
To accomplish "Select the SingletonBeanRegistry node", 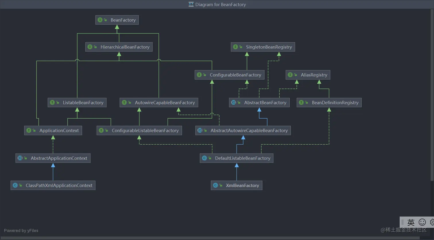I will (x=263, y=47).
